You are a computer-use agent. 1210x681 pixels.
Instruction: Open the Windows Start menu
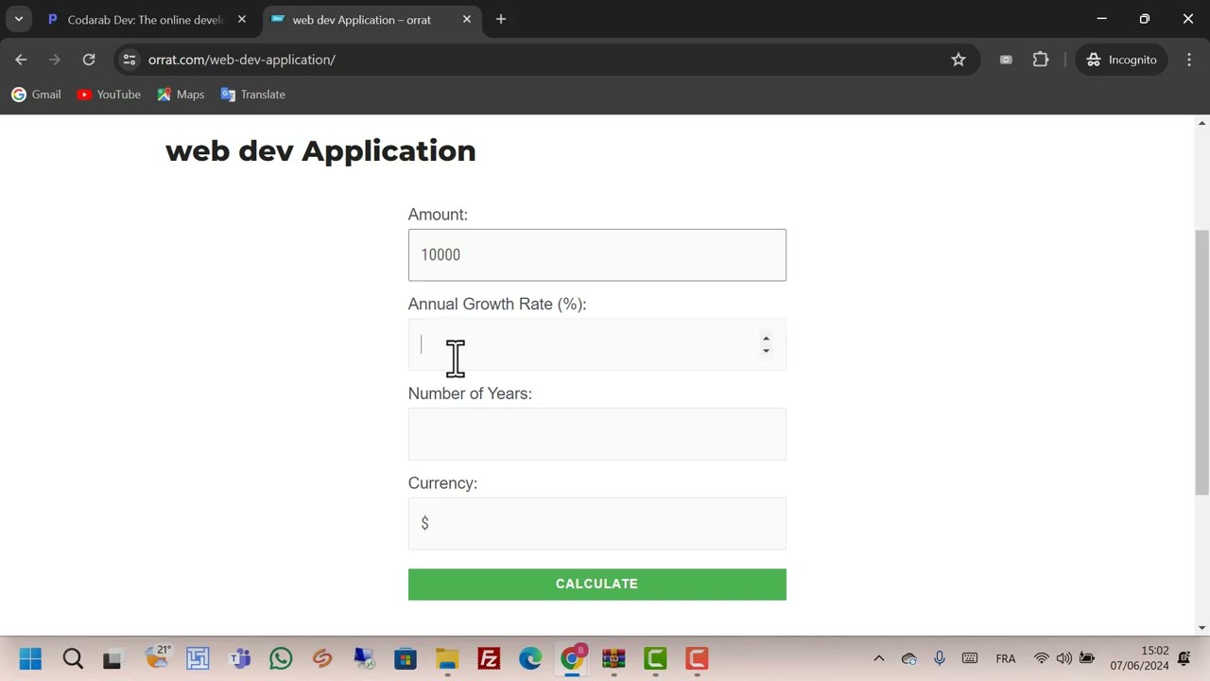[30, 658]
